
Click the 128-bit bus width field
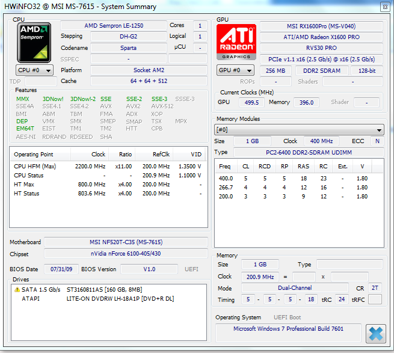367,70
